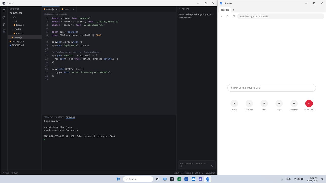The width and height of the screenshot is (326, 183).
Task: Open the Search icon in Cursor's activity bar
Action: click(4, 18)
